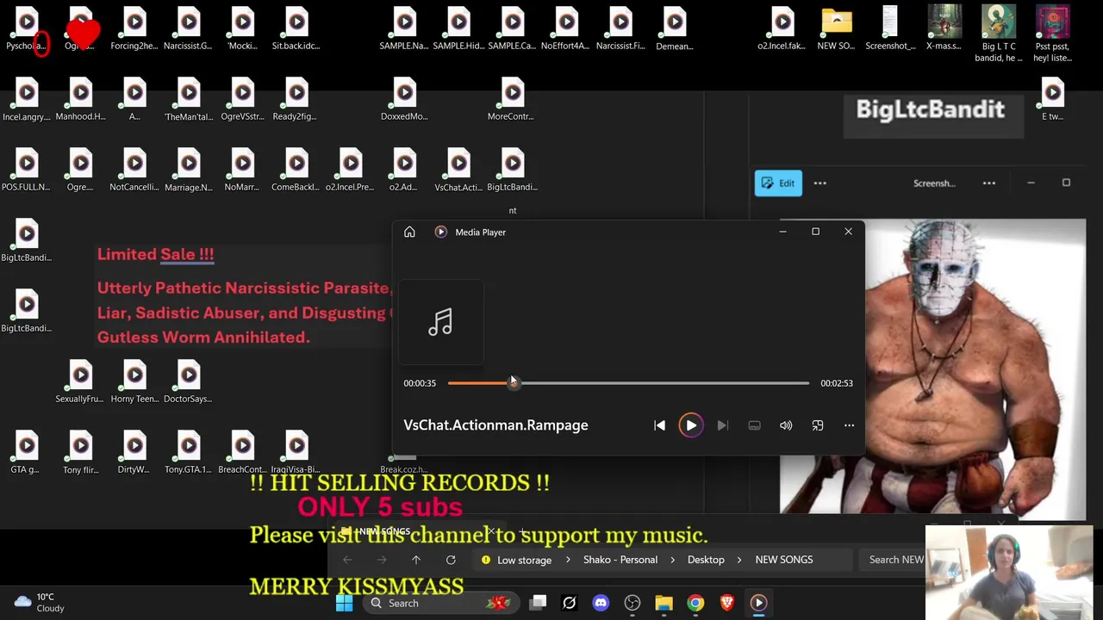Select MoreContr... audio file on desktop
Screen dimensions: 1103x620
[x=512, y=100]
